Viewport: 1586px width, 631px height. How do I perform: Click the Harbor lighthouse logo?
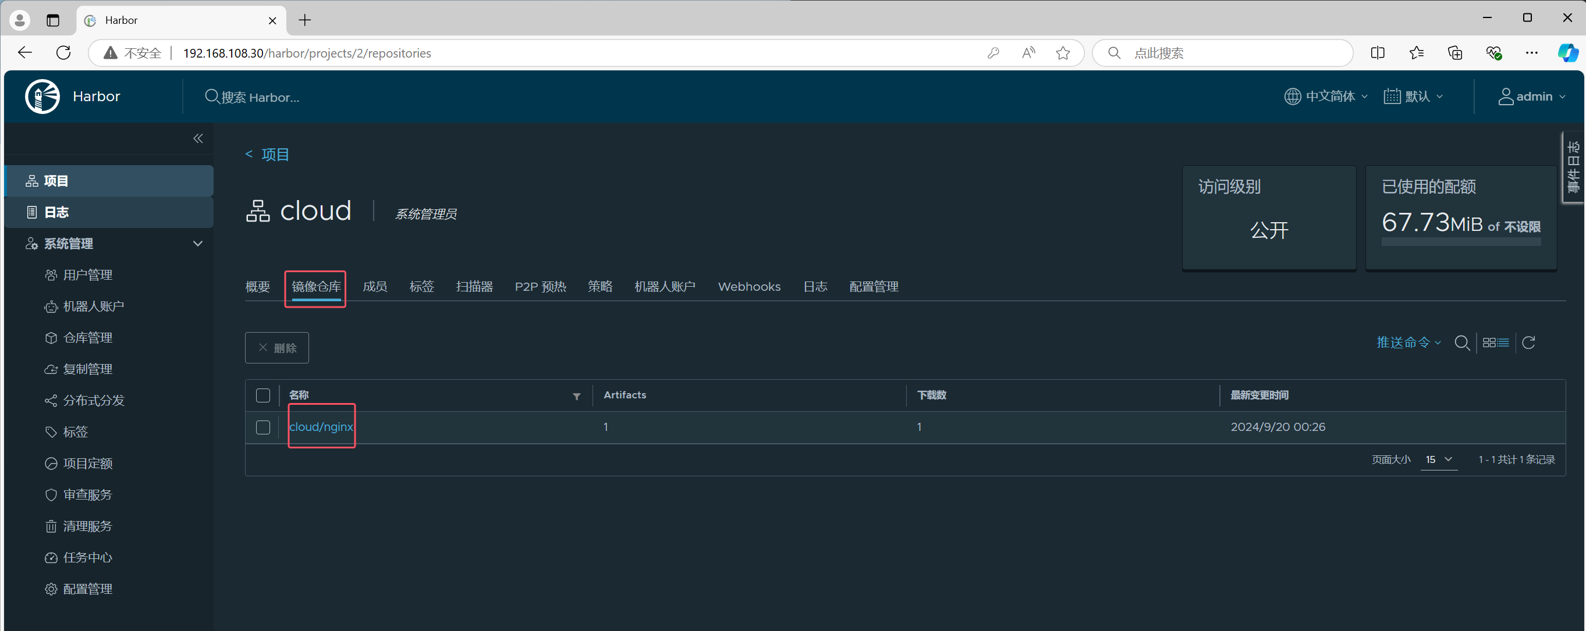tap(42, 97)
